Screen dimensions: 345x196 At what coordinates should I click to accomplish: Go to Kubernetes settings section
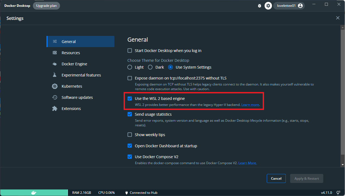point(80,86)
